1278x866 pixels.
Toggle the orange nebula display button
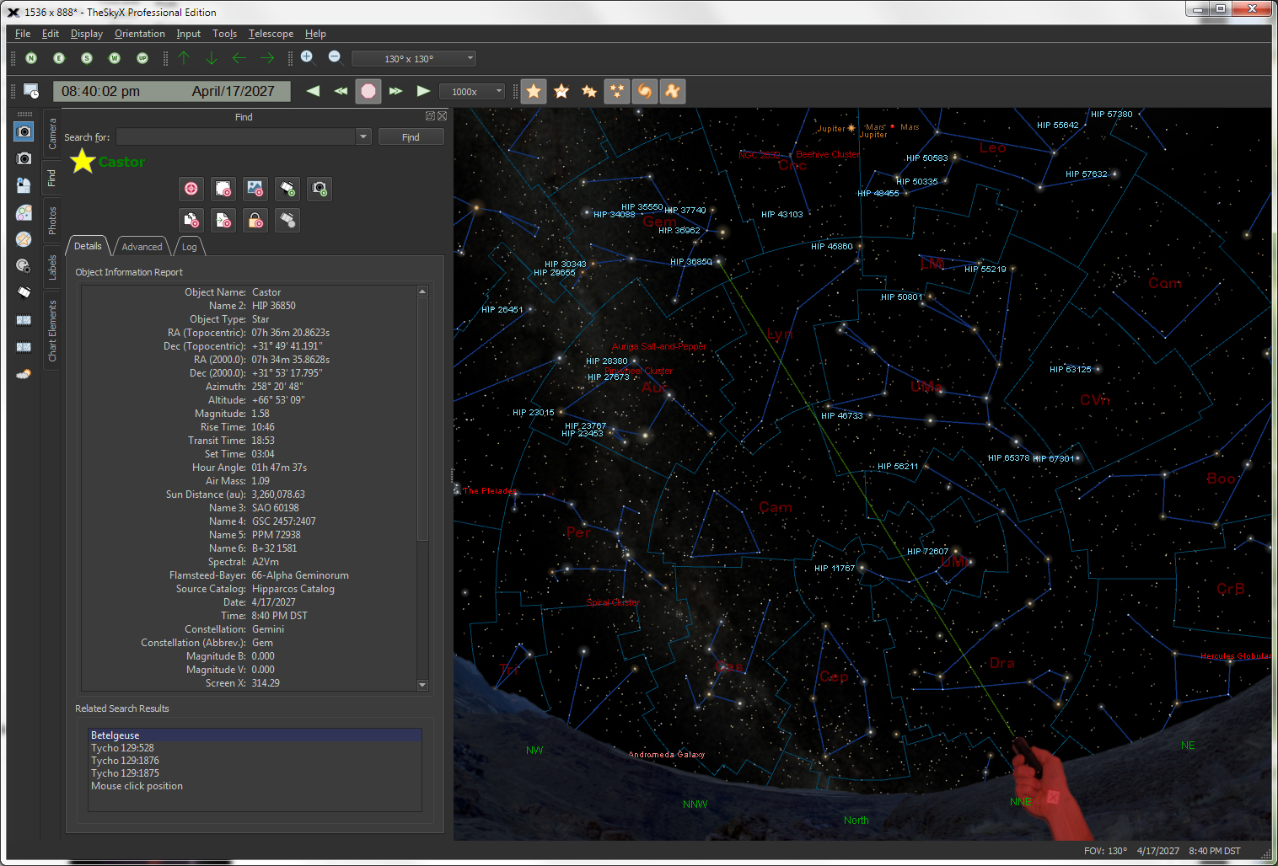[x=673, y=91]
